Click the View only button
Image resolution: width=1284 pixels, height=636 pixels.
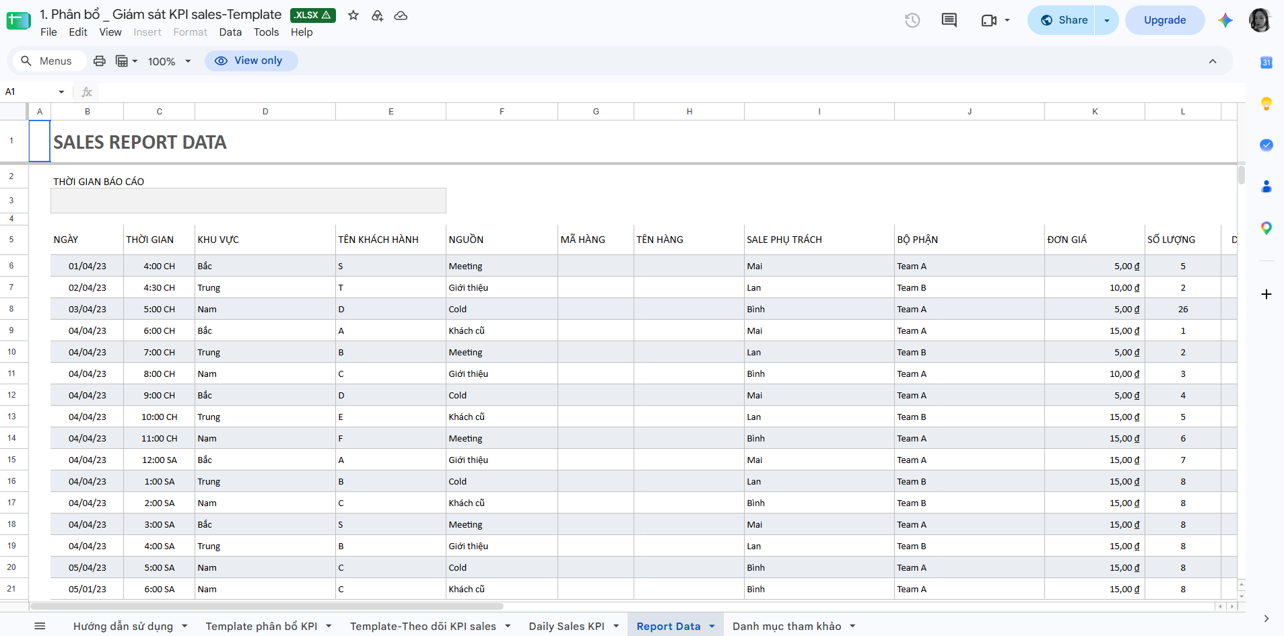[251, 61]
